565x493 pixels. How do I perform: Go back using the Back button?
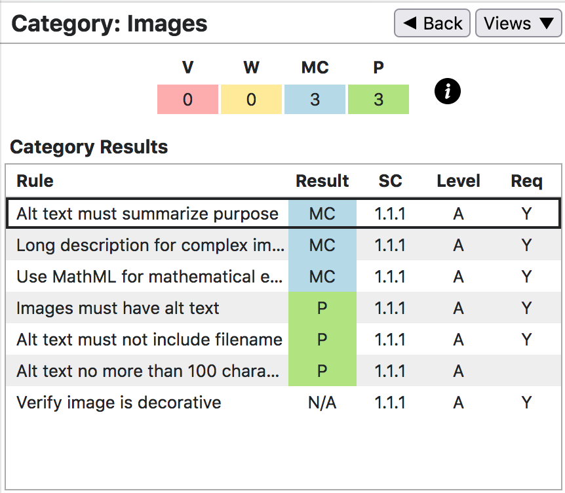432,24
